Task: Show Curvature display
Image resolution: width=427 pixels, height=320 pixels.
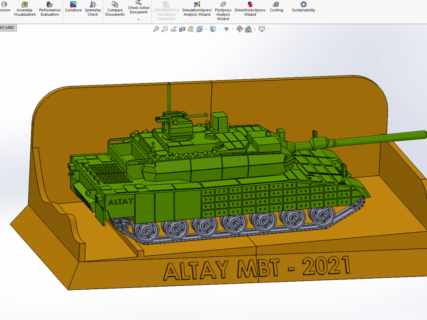Action: [73, 7]
